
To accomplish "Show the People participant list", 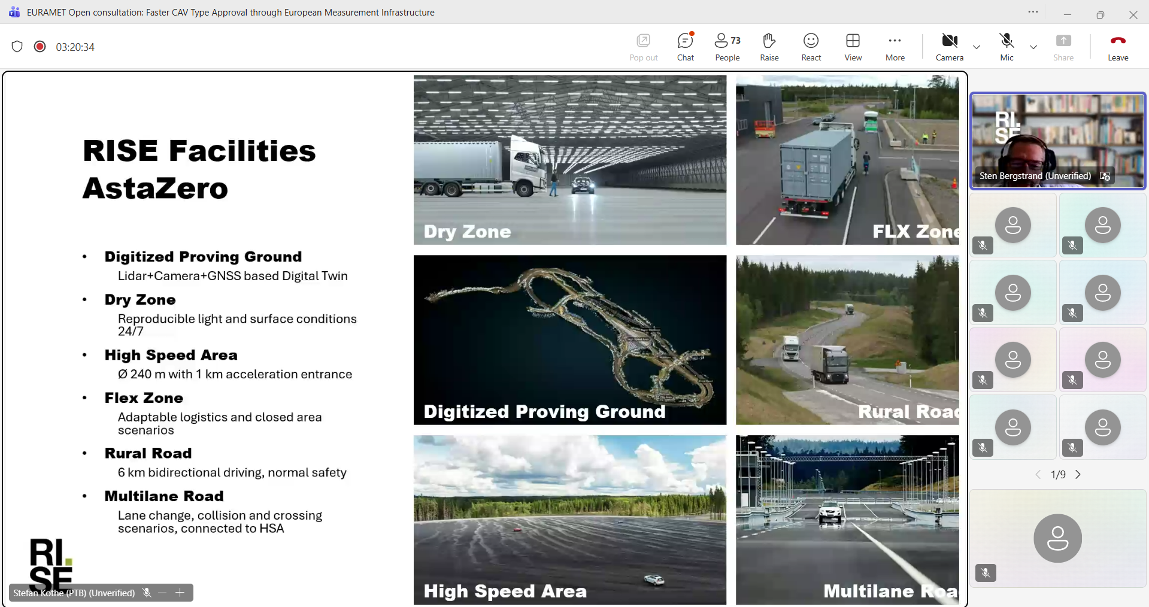I will coord(727,47).
